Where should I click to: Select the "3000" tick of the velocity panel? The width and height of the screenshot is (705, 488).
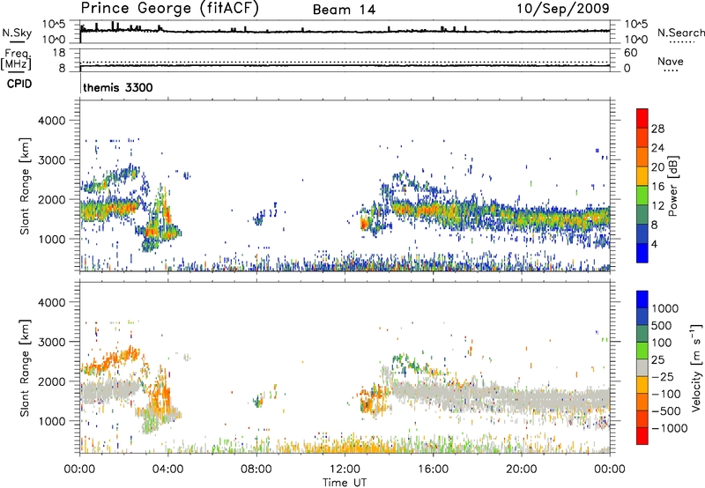click(x=51, y=342)
